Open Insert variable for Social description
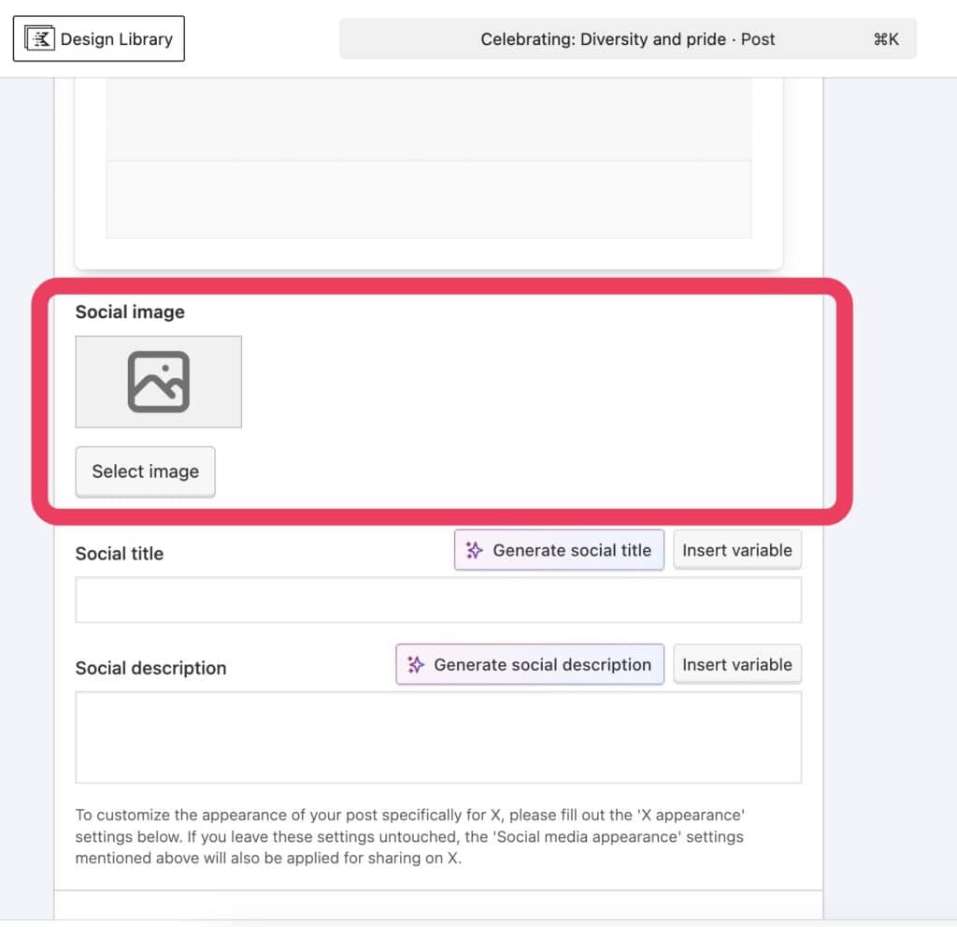The width and height of the screenshot is (957, 927). 736,665
